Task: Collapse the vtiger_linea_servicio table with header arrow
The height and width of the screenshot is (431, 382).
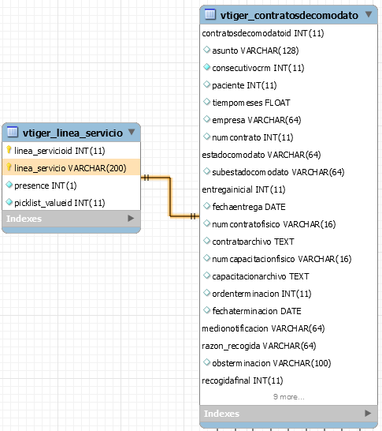Action: (132, 132)
